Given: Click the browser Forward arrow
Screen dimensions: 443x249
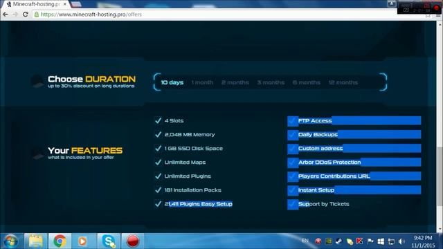Looking at the screenshot, I should (15, 14).
